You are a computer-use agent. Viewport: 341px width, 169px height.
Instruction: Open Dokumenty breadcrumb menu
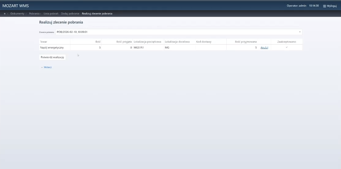coord(17,14)
